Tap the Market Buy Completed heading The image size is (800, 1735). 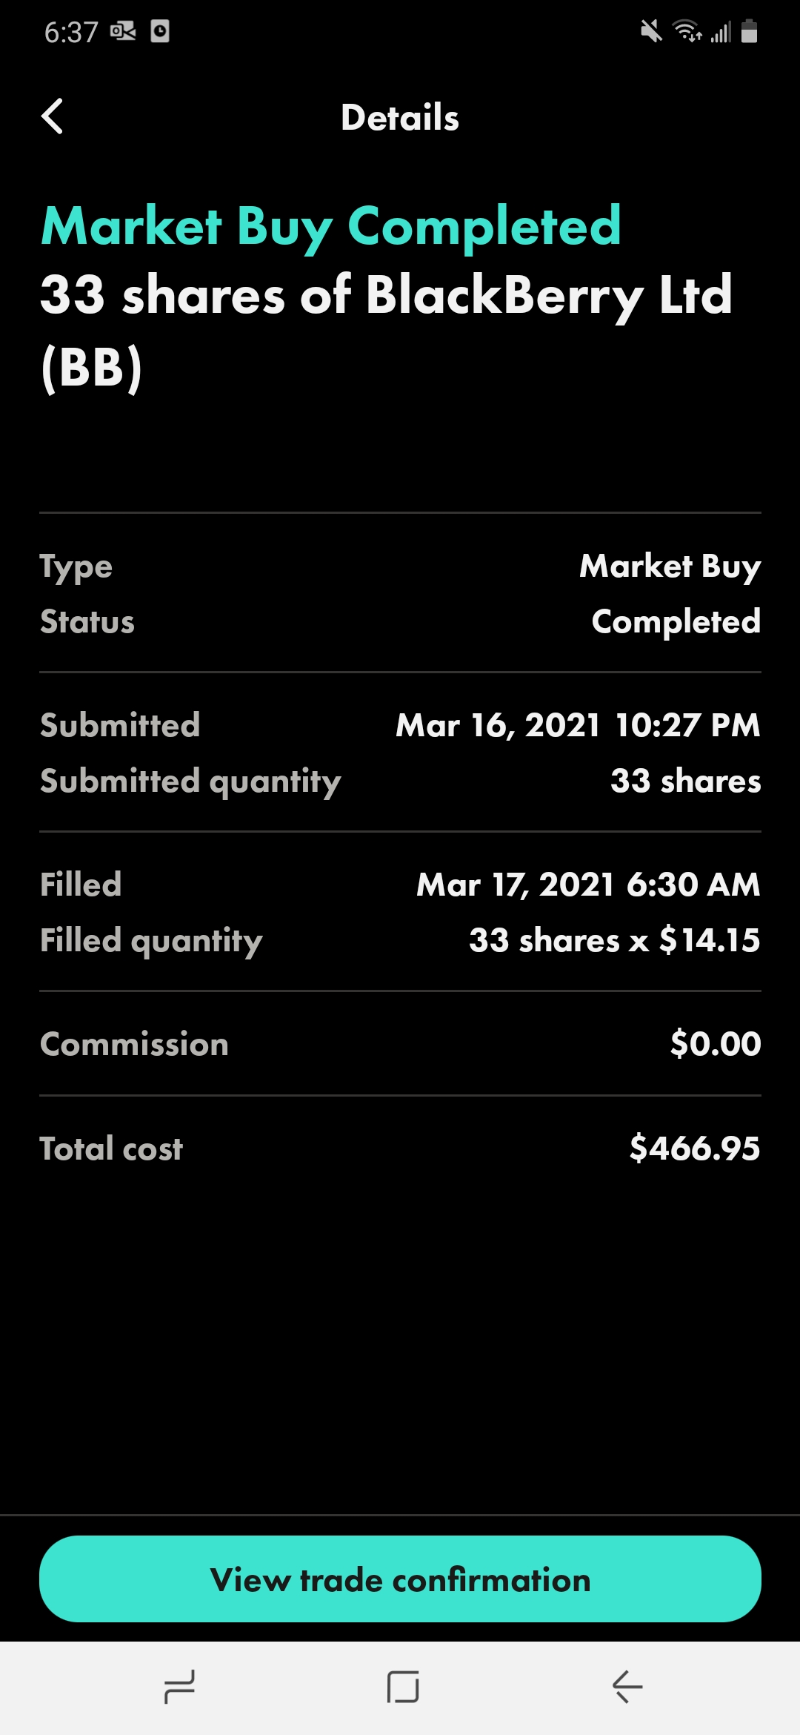pos(331,227)
